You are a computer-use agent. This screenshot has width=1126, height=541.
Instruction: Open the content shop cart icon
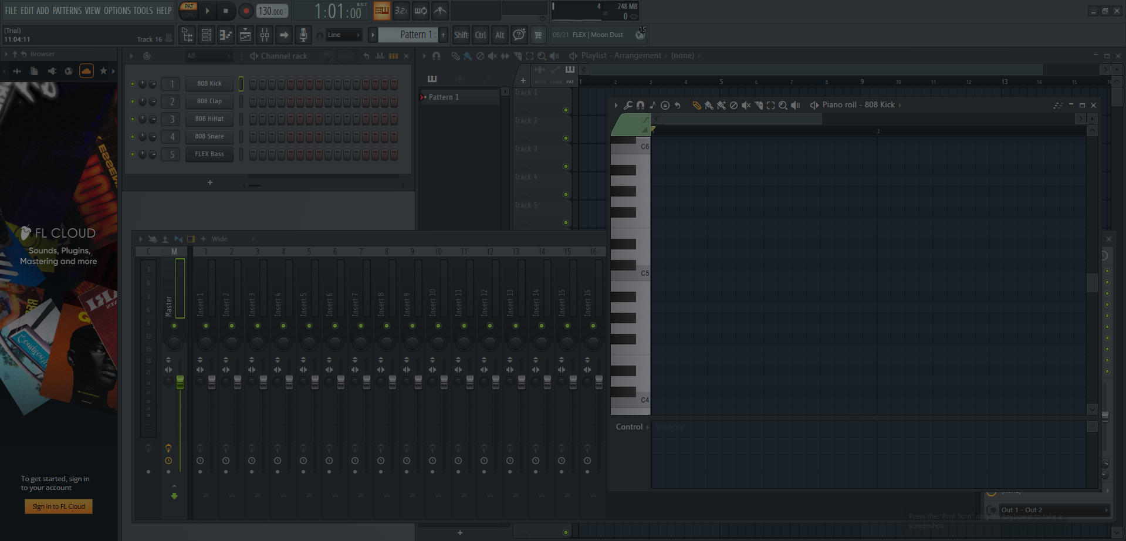[x=538, y=35]
